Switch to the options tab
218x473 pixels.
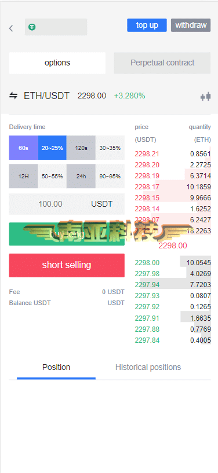click(x=57, y=63)
